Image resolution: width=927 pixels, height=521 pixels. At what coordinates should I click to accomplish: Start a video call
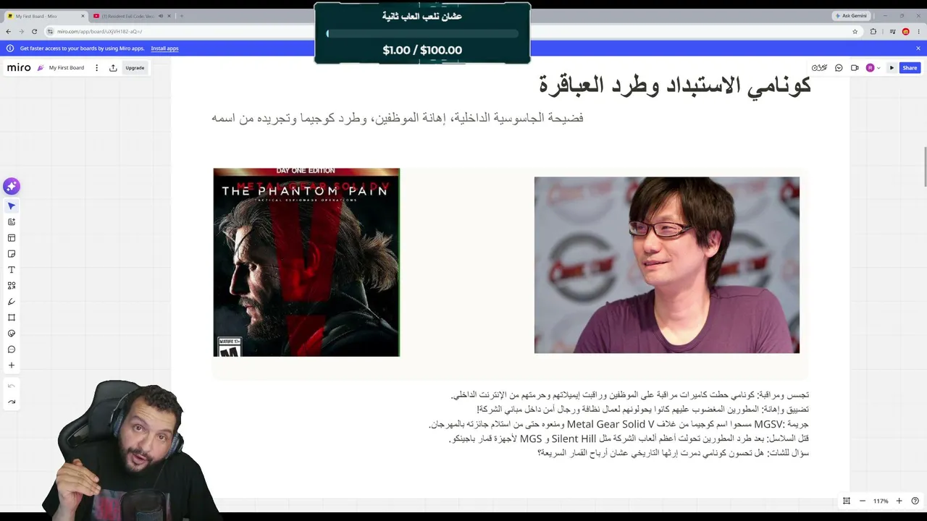tap(855, 68)
